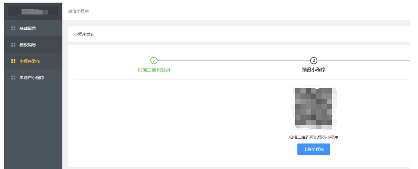Click the step 2 circle icon
This screenshot has height=169, width=418.
[314, 61]
